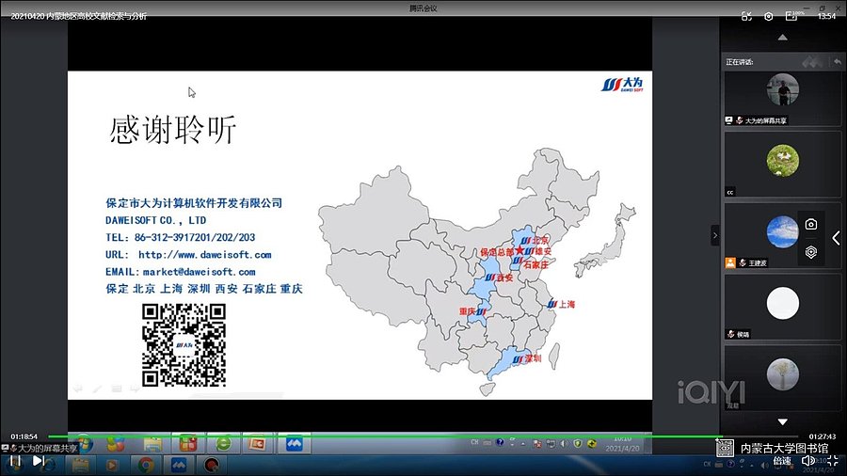847x476 pixels.
Task: Open Tencent Meeting icon in lower taskbar
Action: click(179, 464)
